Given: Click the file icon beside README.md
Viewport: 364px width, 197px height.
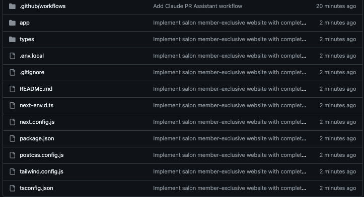Looking at the screenshot, I should 12,89.
